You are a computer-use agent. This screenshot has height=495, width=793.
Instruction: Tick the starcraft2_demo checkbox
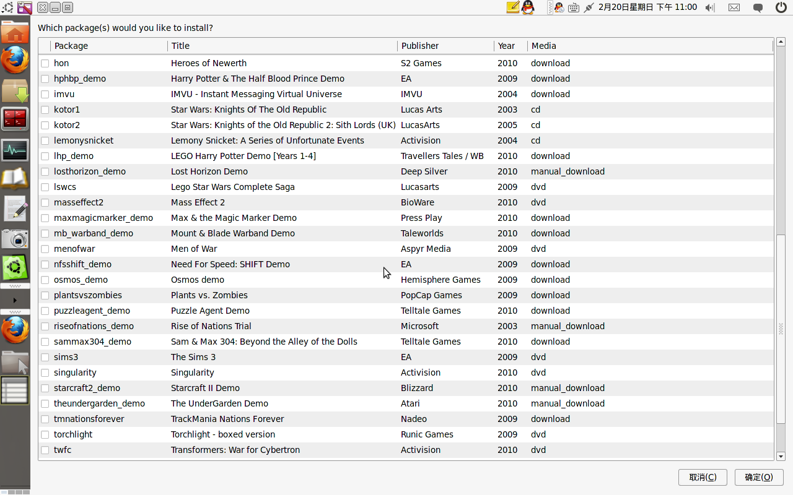coord(45,388)
